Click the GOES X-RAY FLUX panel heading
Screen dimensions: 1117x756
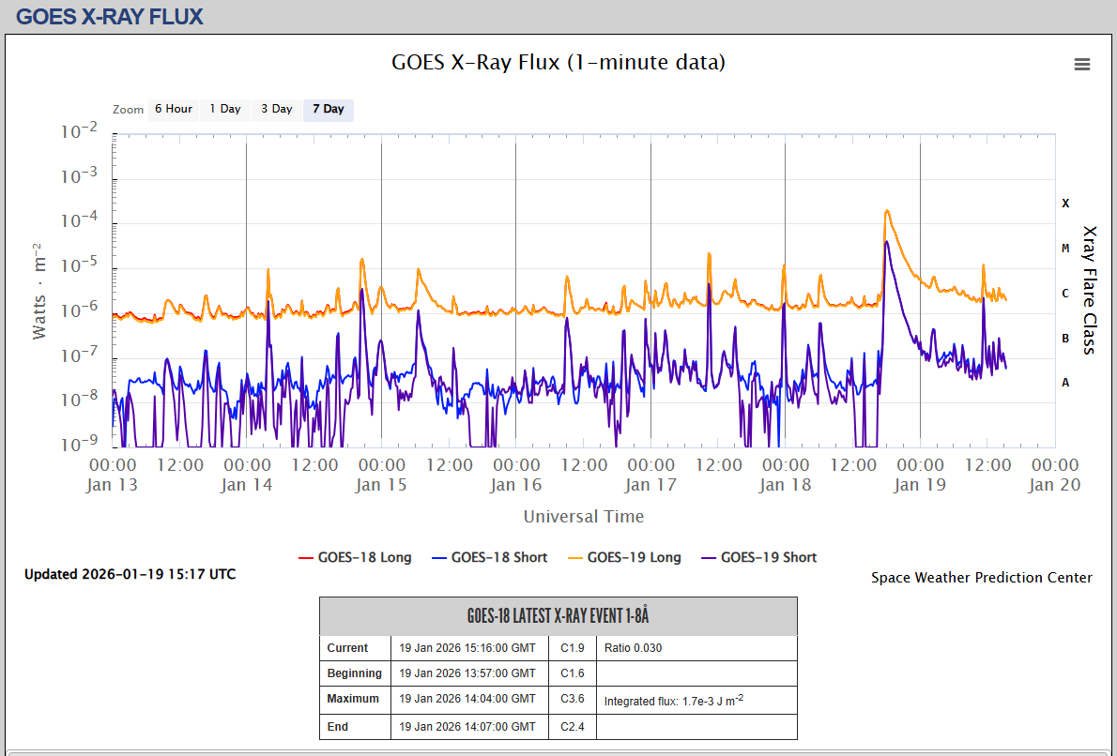click(110, 17)
